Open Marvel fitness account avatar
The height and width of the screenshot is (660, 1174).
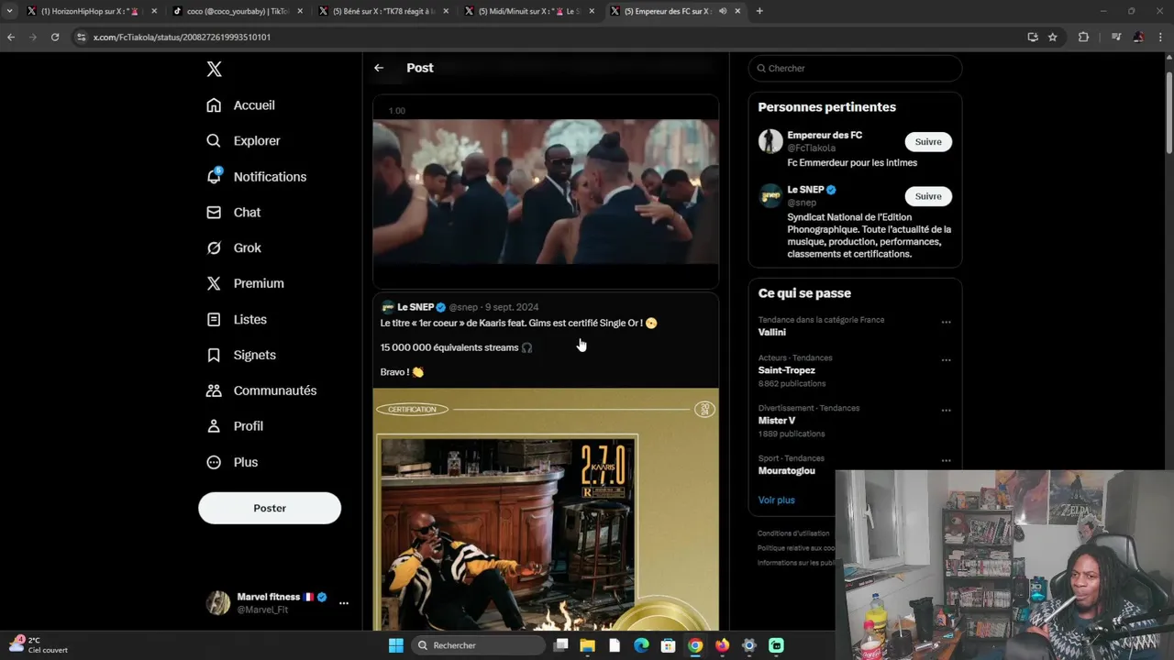218,602
